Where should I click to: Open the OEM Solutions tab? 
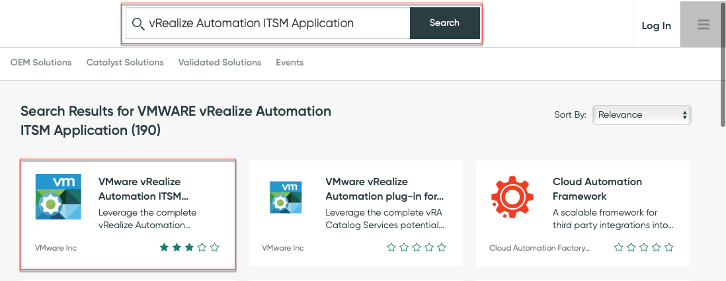[41, 62]
